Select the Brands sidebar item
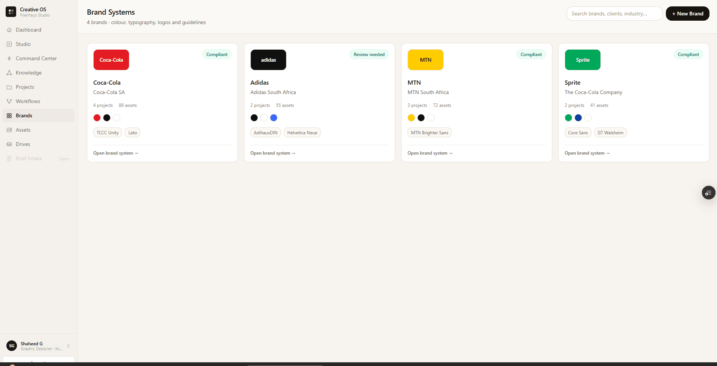Screen dimensions: 717x366 pyautogui.click(x=38, y=115)
